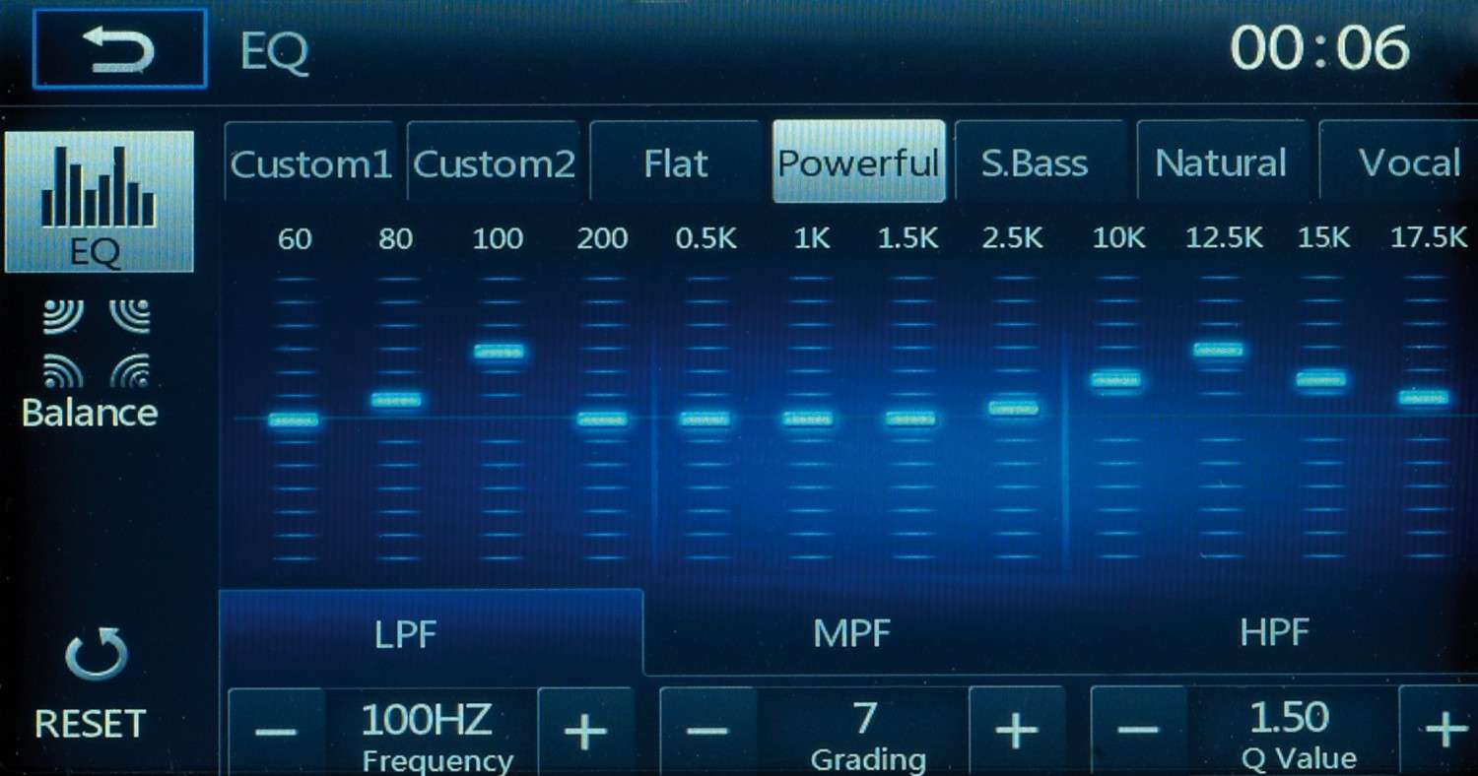Choose the Powerful preset tab
The image size is (1478, 776).
coord(858,162)
